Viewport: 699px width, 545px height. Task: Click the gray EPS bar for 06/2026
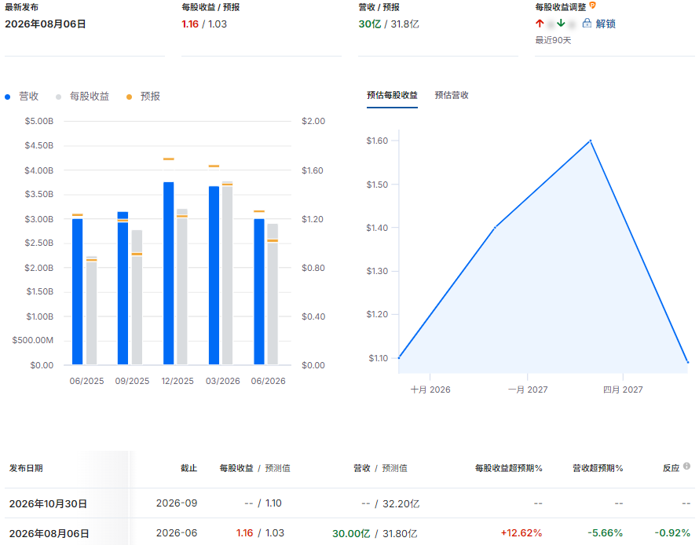pyautogui.click(x=273, y=294)
